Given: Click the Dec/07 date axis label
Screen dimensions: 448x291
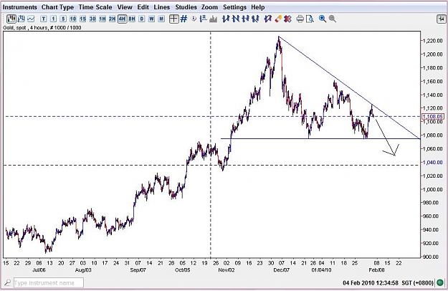Looking at the screenshot, I should (x=281, y=270).
